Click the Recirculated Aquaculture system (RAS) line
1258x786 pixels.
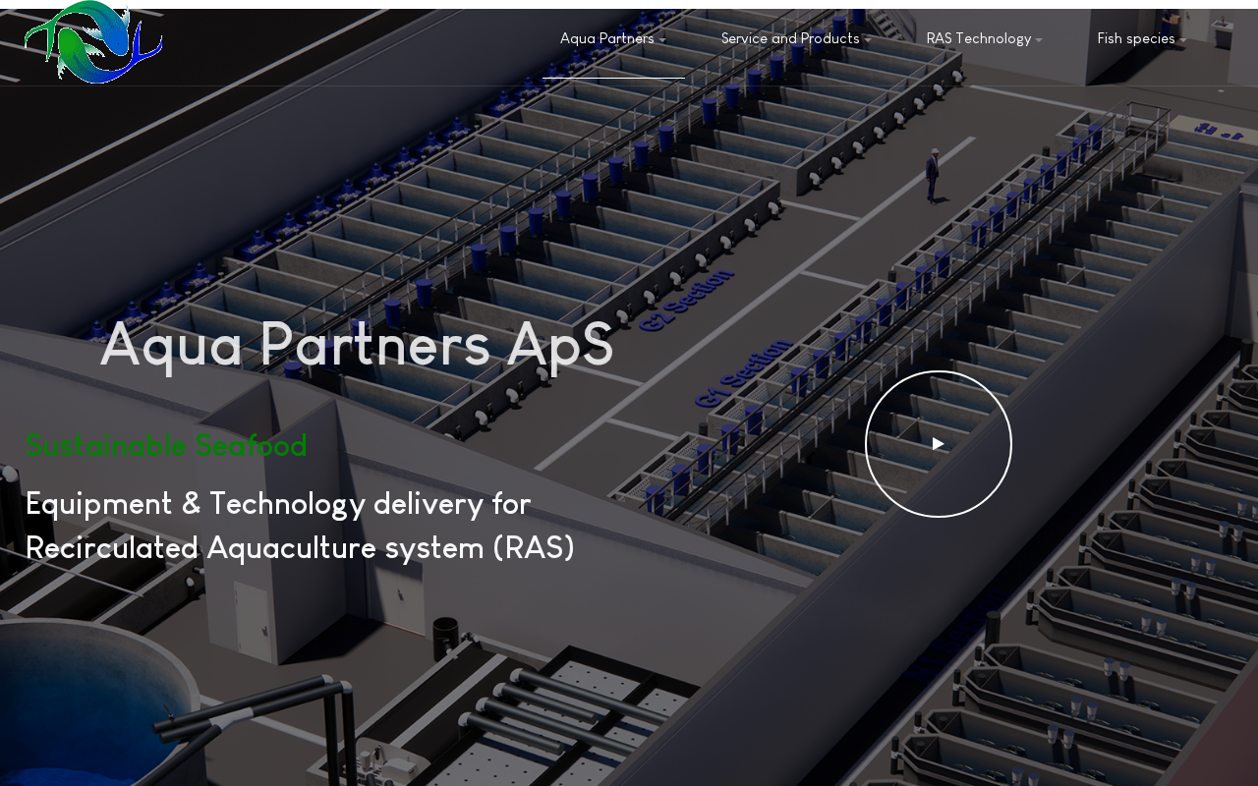pos(300,548)
